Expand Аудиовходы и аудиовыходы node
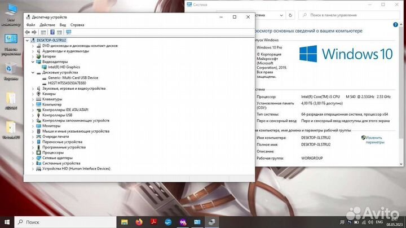This screenshot has height=228, width=406. [x=33, y=51]
